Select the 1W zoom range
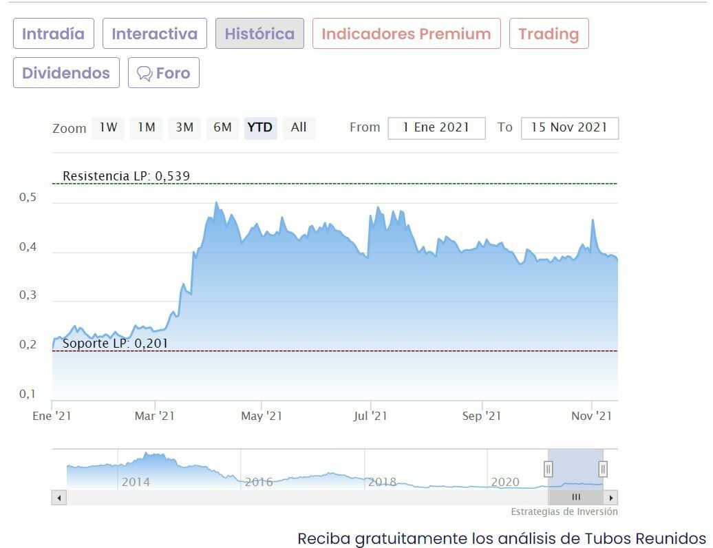The image size is (713, 548). coord(108,127)
